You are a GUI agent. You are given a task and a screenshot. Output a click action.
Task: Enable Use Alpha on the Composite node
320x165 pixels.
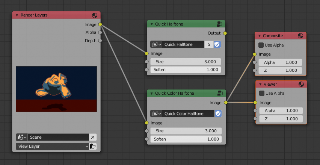click(x=261, y=45)
